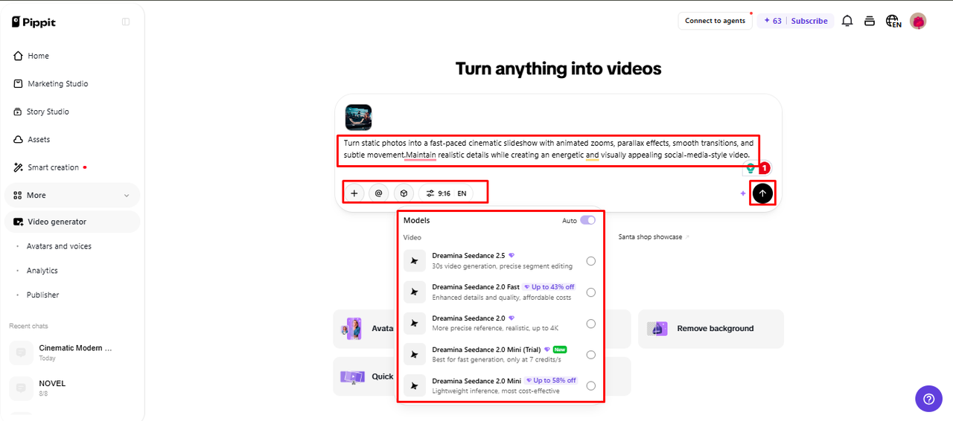The width and height of the screenshot is (953, 421).
Task: Open the Avatar tool card
Action: (x=365, y=329)
